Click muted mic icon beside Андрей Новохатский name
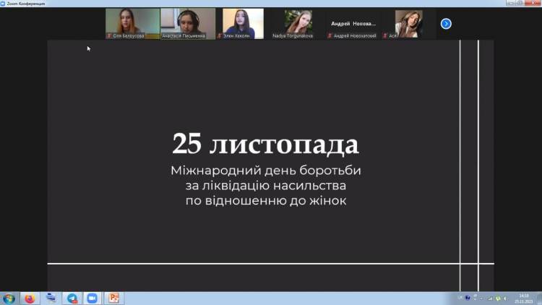This screenshot has width=542, height=305. pyautogui.click(x=330, y=35)
